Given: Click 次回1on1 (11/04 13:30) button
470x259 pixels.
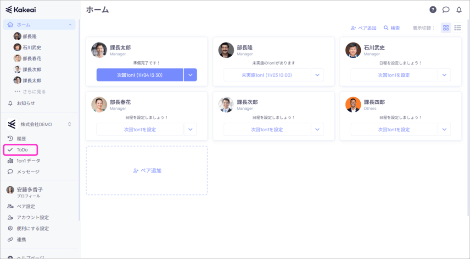Looking at the screenshot, I should [140, 75].
